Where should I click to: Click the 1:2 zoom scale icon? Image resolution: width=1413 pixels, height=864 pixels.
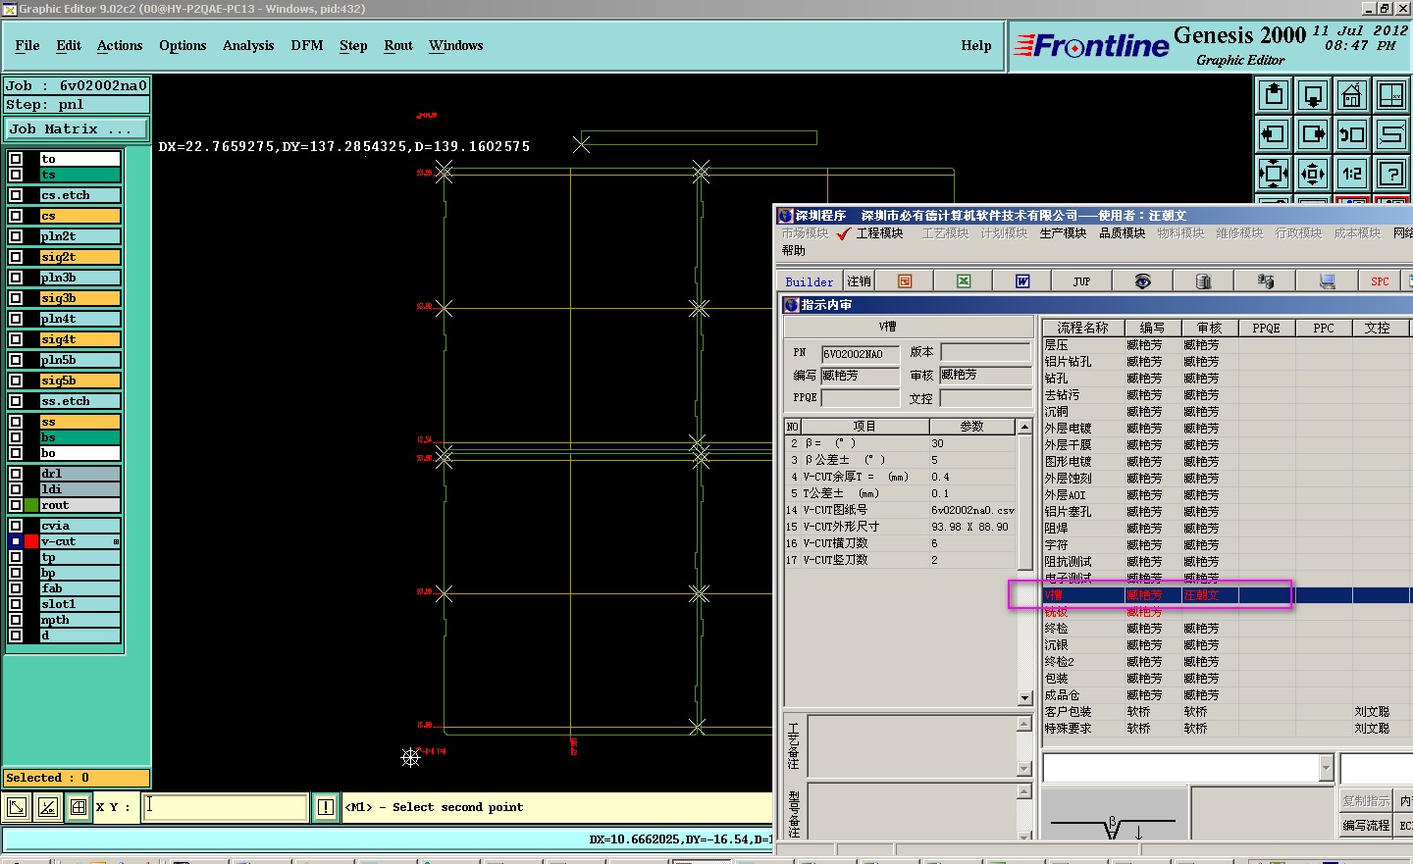tap(1352, 175)
